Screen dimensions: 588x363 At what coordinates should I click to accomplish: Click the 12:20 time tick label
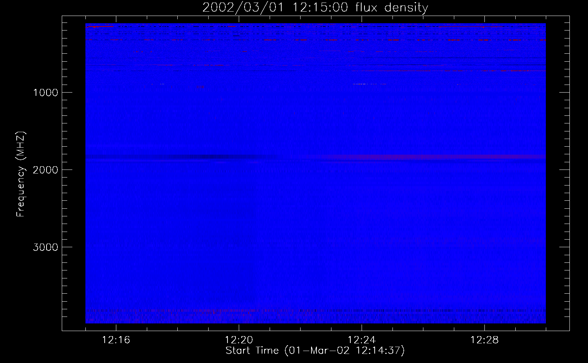tap(239, 340)
